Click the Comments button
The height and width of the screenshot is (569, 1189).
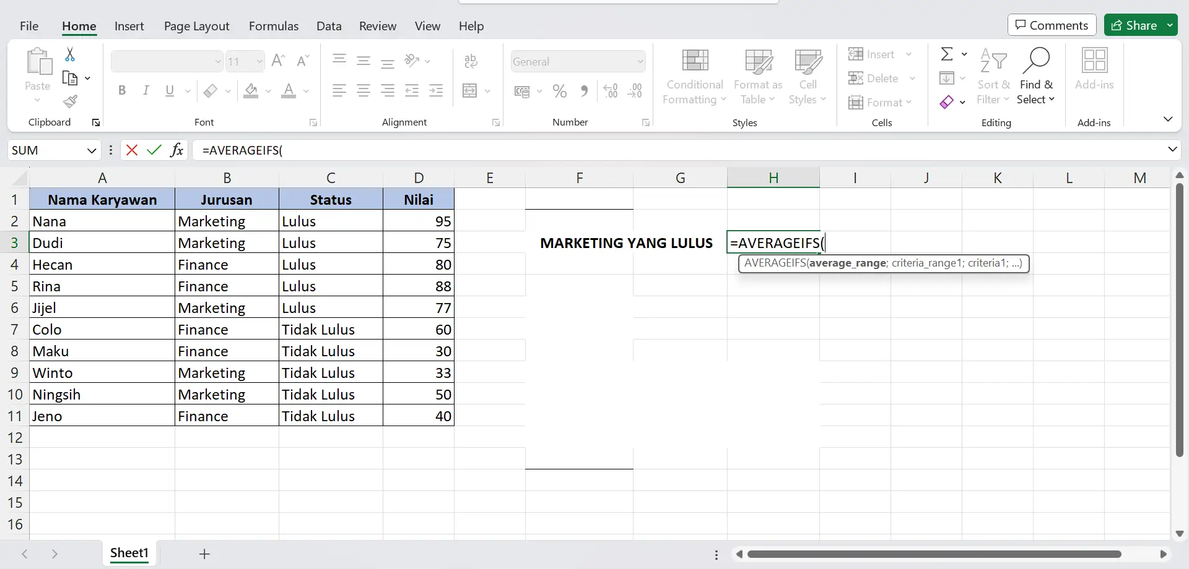[1052, 25]
